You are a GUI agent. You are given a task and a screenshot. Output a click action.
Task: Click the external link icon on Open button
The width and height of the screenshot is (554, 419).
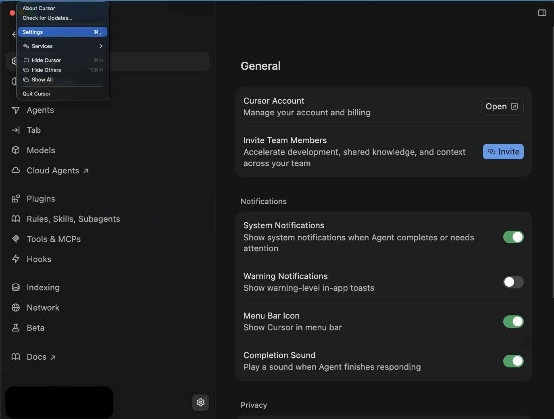pyautogui.click(x=514, y=106)
